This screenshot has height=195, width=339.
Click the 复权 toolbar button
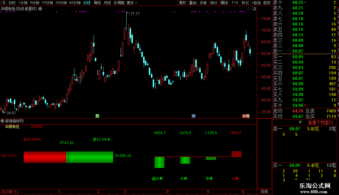tap(182, 3)
